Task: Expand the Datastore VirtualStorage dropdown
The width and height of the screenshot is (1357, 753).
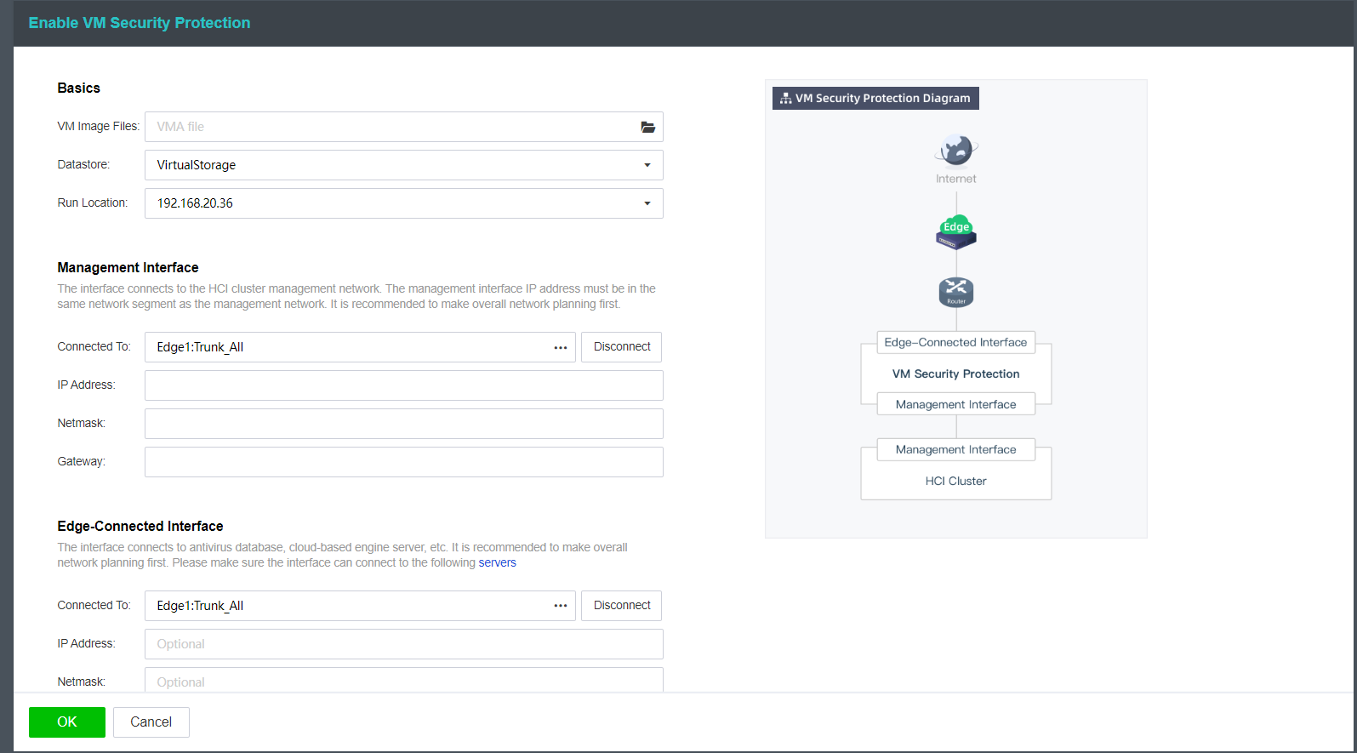Action: [x=647, y=165]
